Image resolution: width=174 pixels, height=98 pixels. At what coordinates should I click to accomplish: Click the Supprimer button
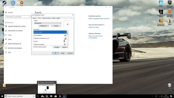tap(56, 26)
